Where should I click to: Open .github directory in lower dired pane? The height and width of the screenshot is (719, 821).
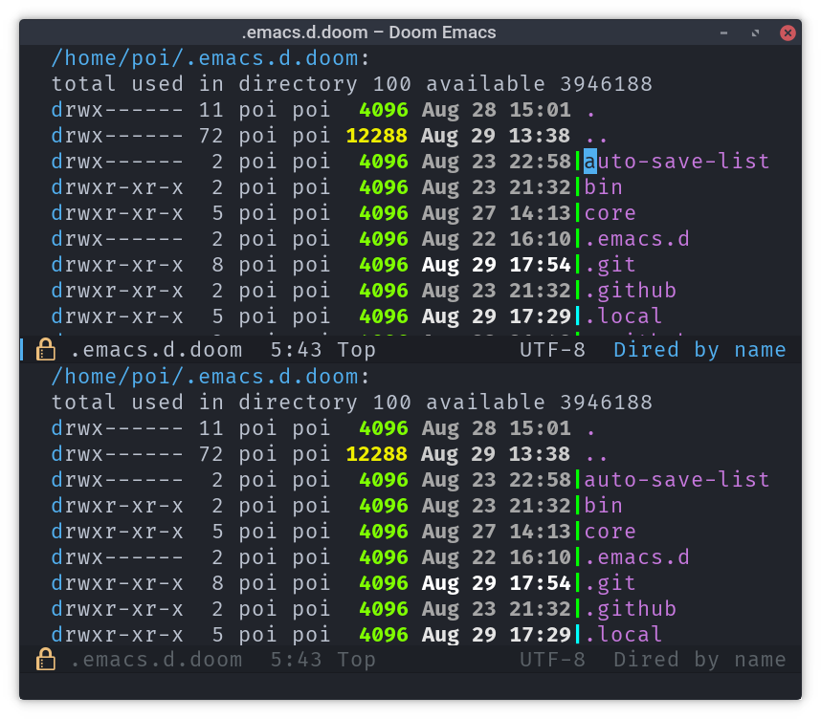[x=631, y=609]
